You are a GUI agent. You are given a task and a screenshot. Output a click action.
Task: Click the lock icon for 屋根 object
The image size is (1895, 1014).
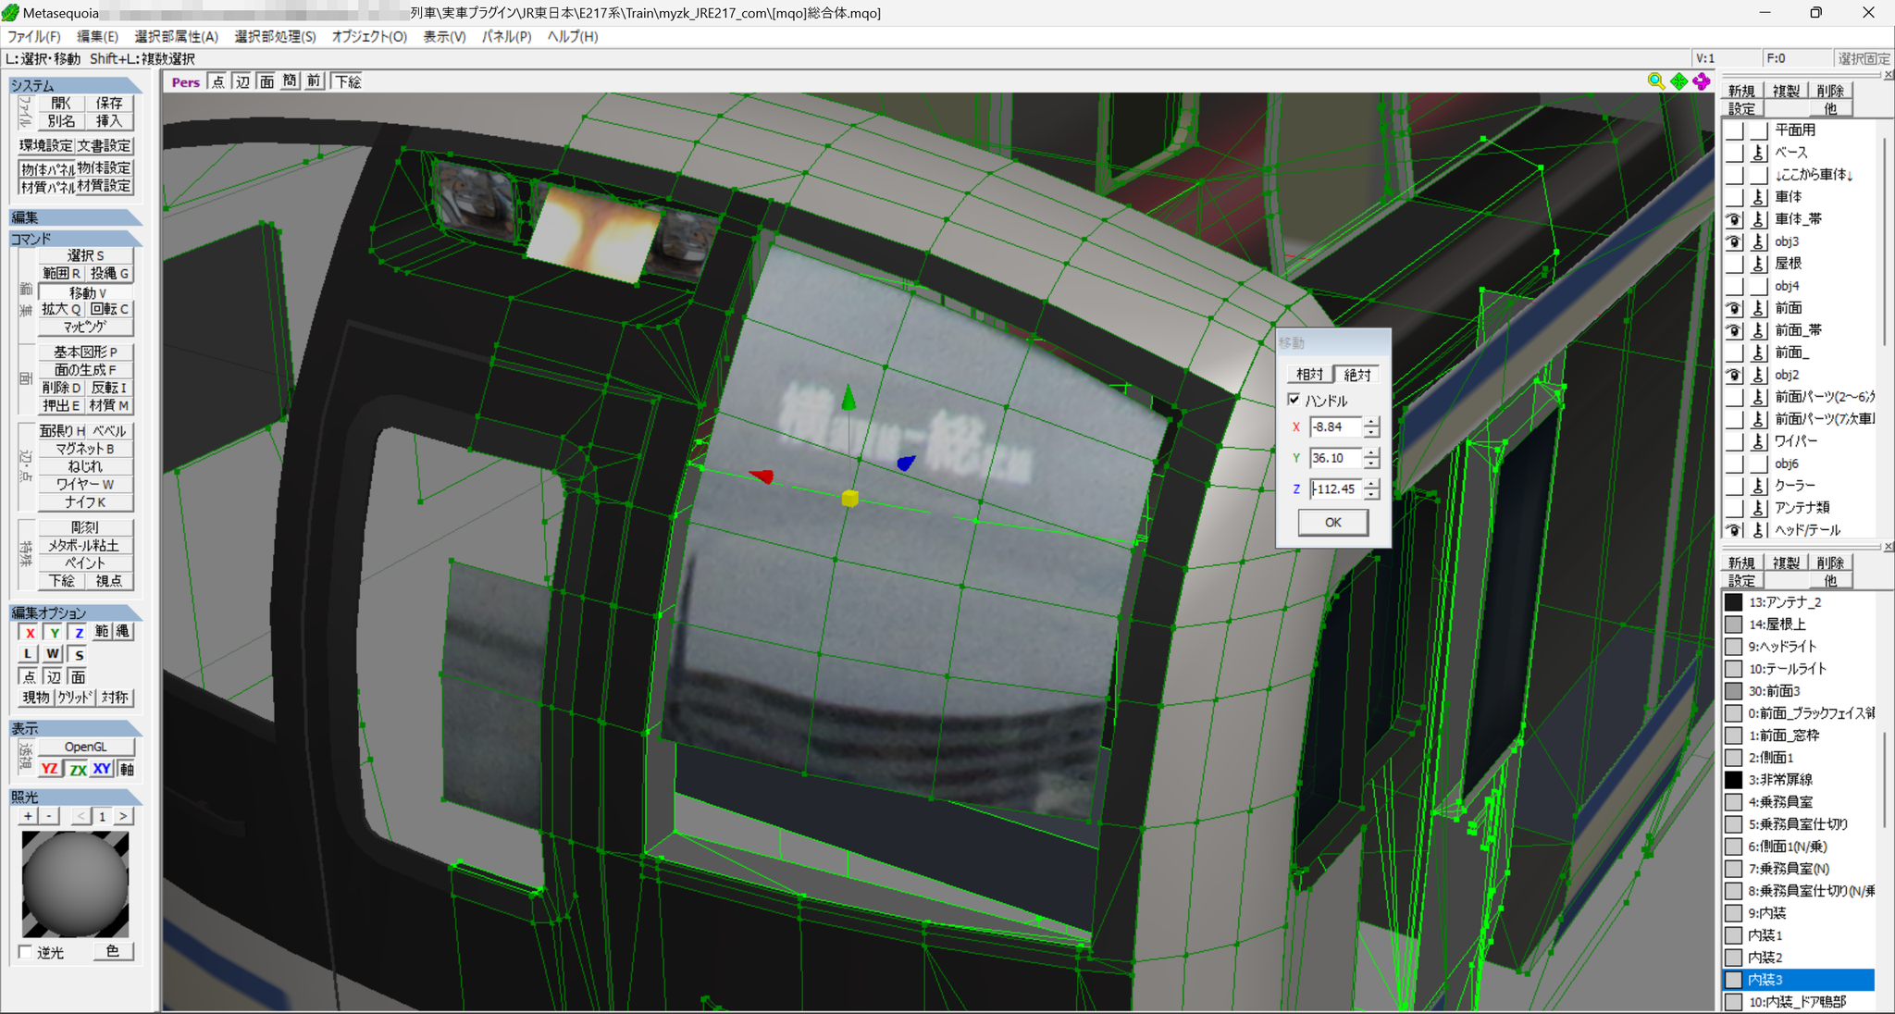(x=1759, y=264)
